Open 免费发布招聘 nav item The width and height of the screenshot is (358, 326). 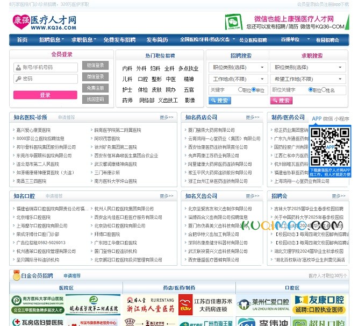[x=119, y=40]
